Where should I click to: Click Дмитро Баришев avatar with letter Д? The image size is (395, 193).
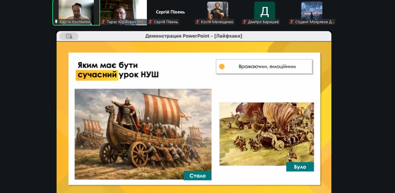pyautogui.click(x=265, y=11)
